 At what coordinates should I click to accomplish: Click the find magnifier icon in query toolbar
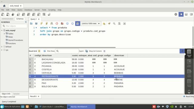coord(114,24)
